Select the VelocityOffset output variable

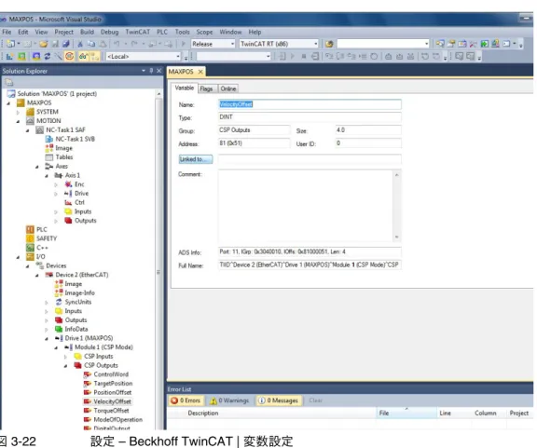(x=112, y=401)
